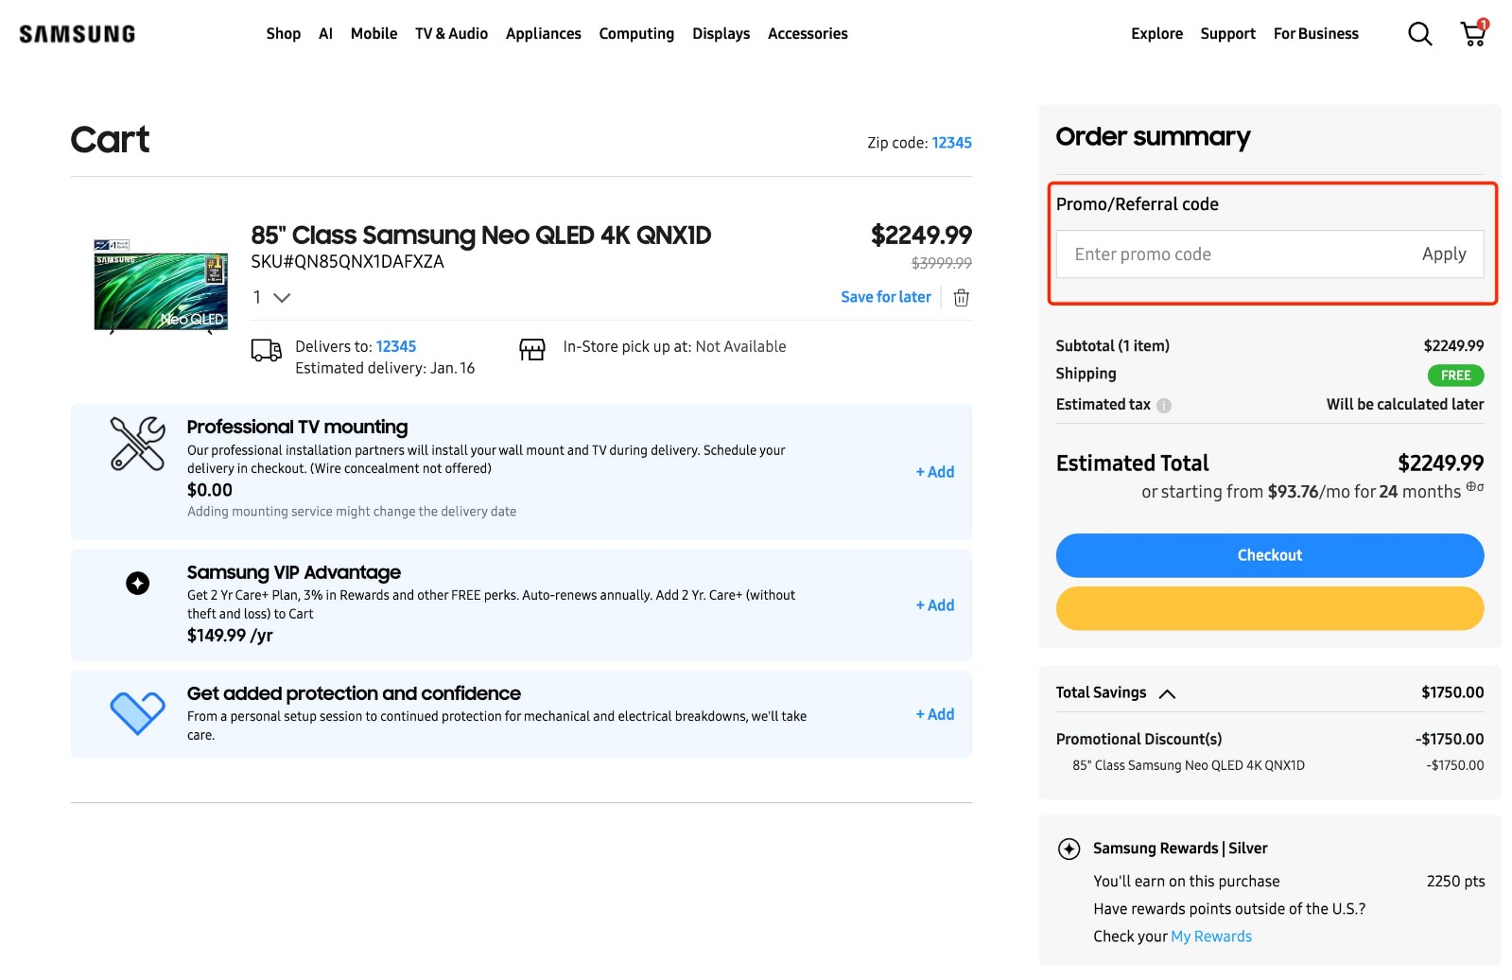Open the TV & Audio menu
The height and width of the screenshot is (980, 1512).
click(x=451, y=34)
